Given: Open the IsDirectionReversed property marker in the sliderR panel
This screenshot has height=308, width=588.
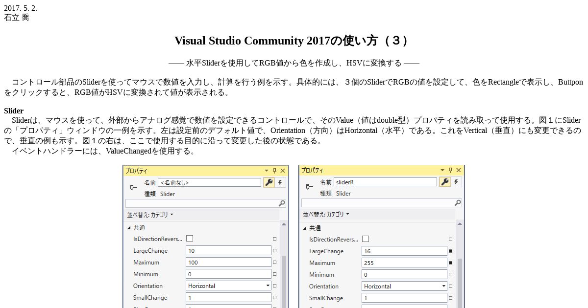Looking at the screenshot, I should (450, 239).
